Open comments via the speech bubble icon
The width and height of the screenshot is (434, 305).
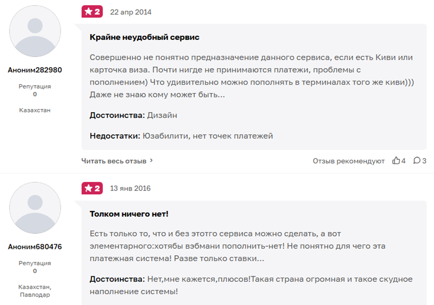click(417, 161)
